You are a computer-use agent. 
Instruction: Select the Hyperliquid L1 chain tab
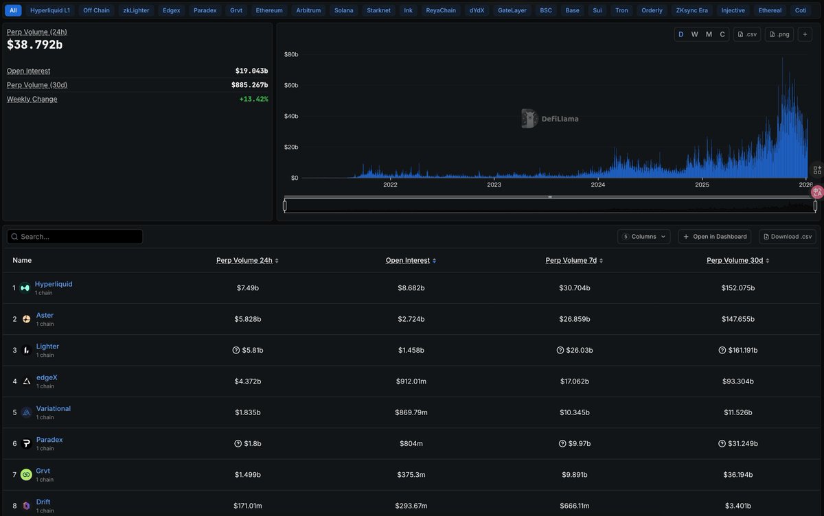pos(50,10)
